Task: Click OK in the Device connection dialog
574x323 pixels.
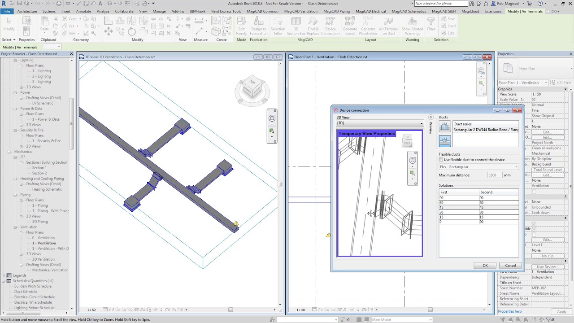Action: tap(485, 266)
